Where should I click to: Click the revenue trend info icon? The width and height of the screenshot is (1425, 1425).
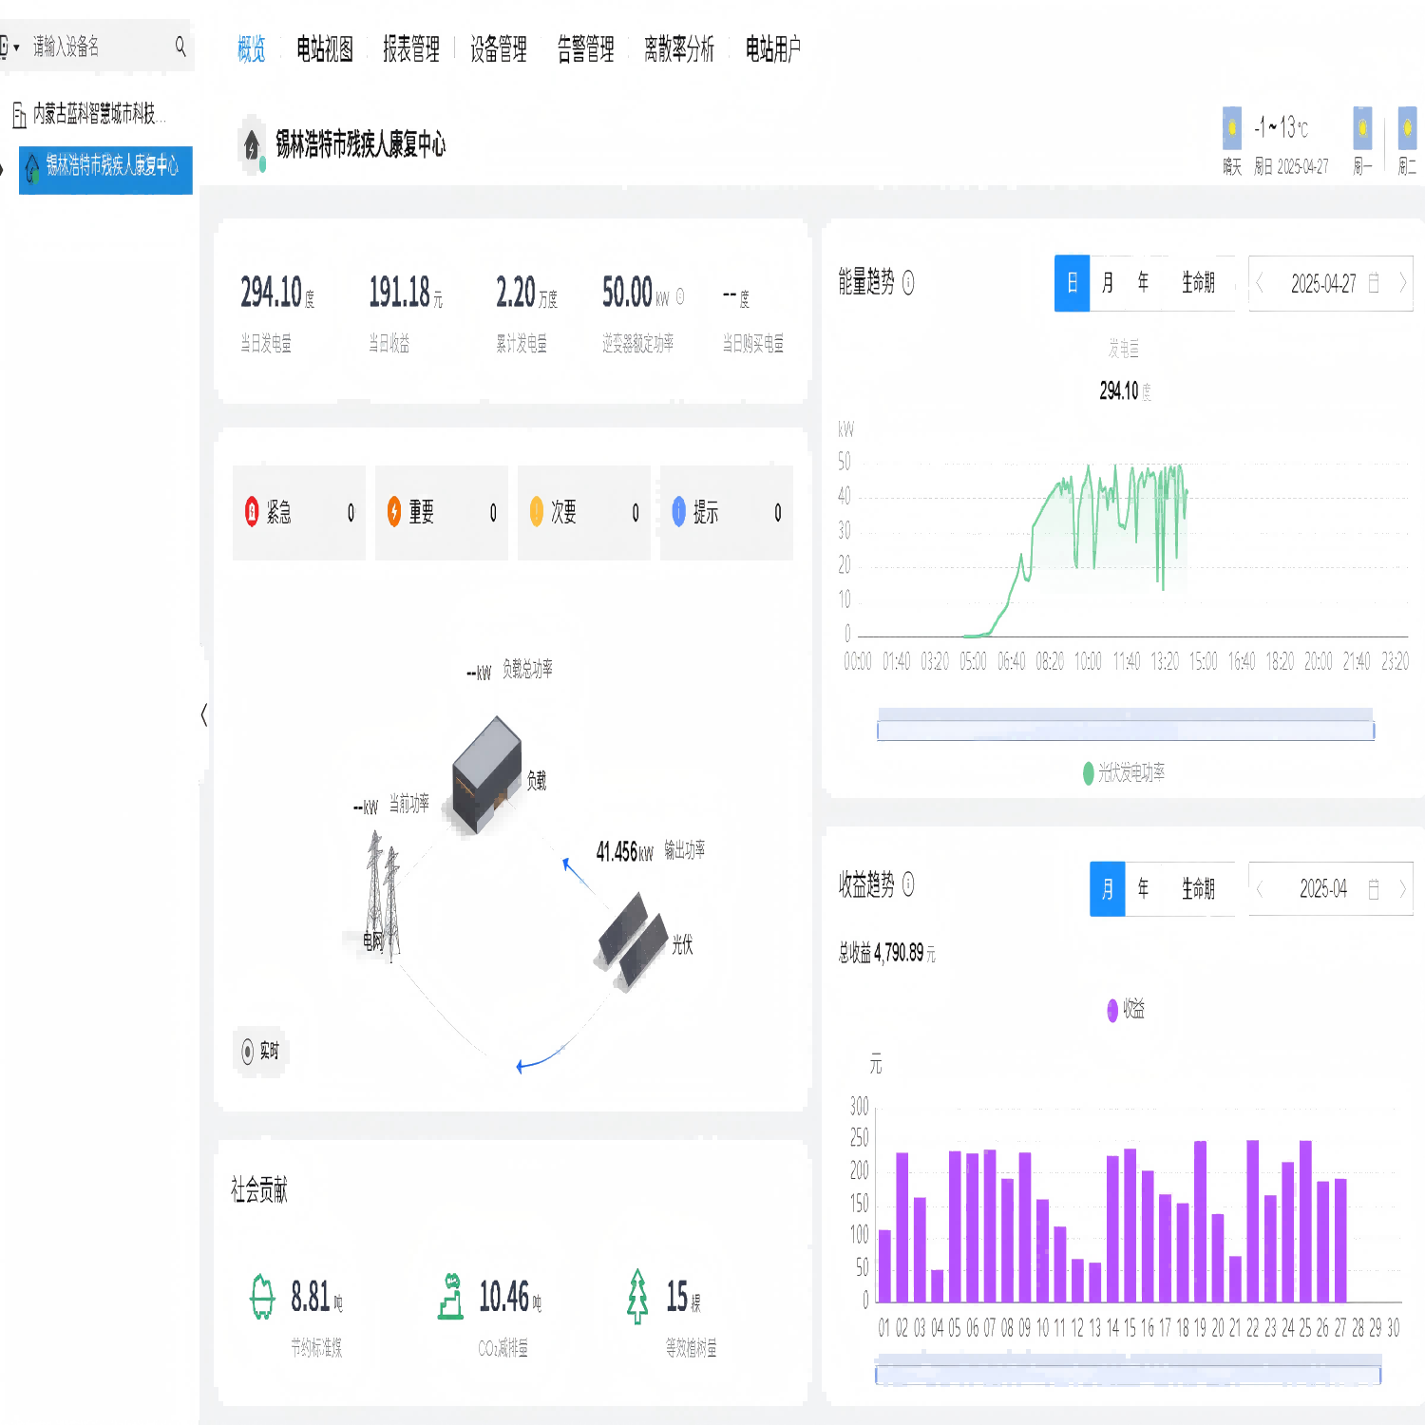(x=908, y=885)
